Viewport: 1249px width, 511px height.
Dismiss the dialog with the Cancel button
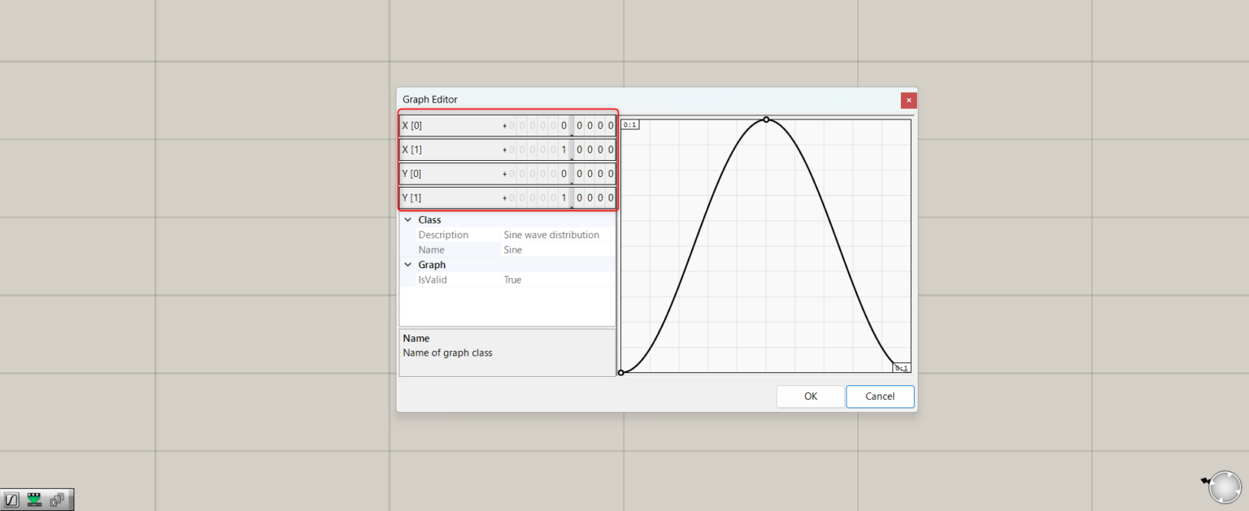[880, 396]
